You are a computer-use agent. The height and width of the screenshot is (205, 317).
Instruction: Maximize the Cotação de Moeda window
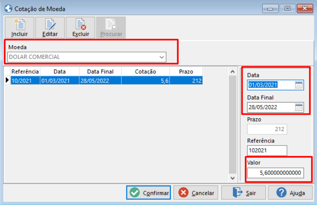point(287,9)
